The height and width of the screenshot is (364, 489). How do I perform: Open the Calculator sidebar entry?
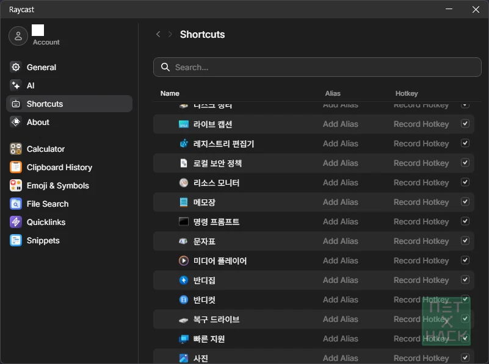(69, 149)
